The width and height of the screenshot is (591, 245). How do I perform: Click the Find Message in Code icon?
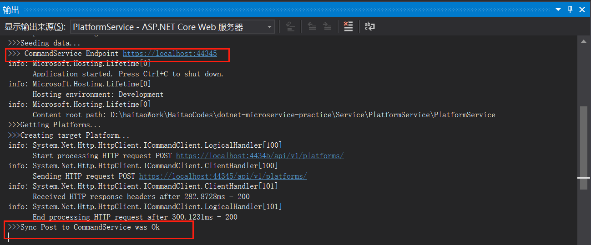pyautogui.click(x=290, y=26)
